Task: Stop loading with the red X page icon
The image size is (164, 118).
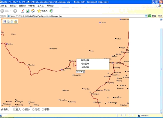Action: pos(23,11)
